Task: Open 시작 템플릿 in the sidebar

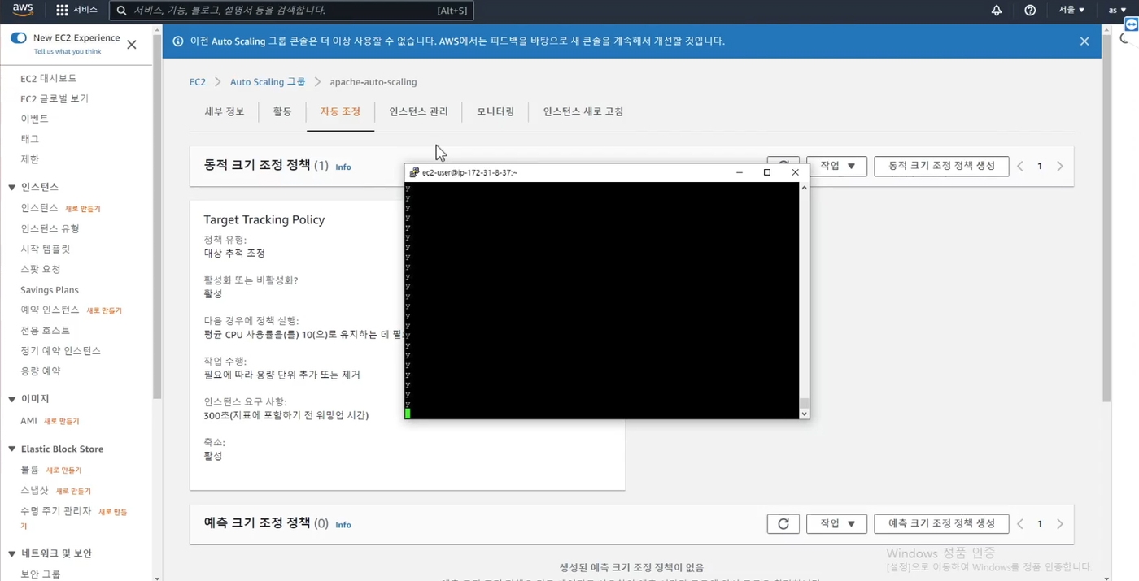Action: click(x=46, y=249)
